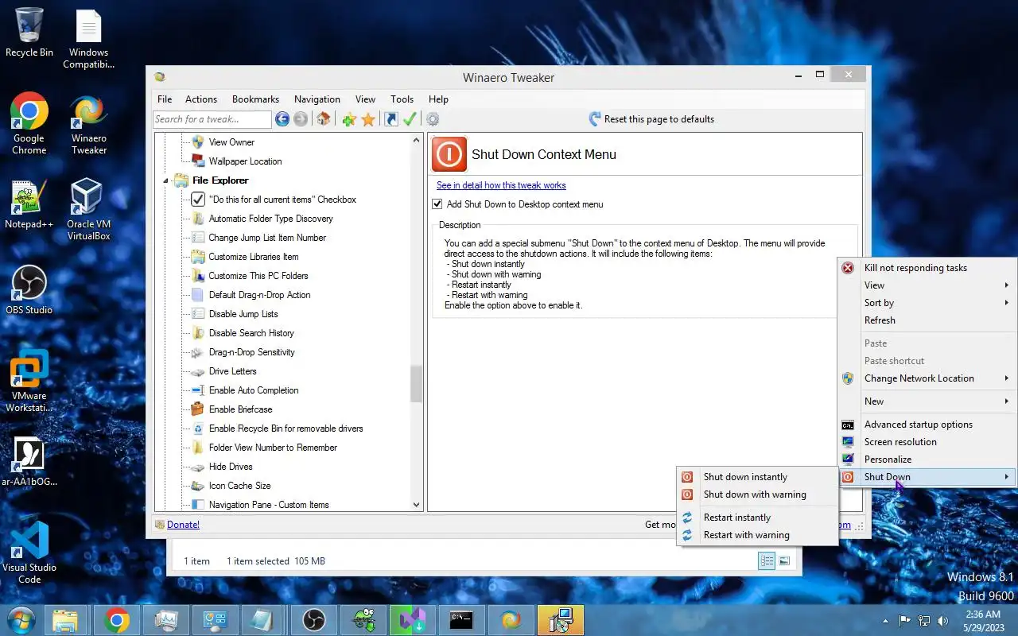Click the Kill not responding tasks red icon
This screenshot has height=636, width=1018.
pyautogui.click(x=848, y=268)
